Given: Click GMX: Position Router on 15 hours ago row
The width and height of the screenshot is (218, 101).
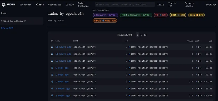Looking at the screenshot, I should click(150, 61).
